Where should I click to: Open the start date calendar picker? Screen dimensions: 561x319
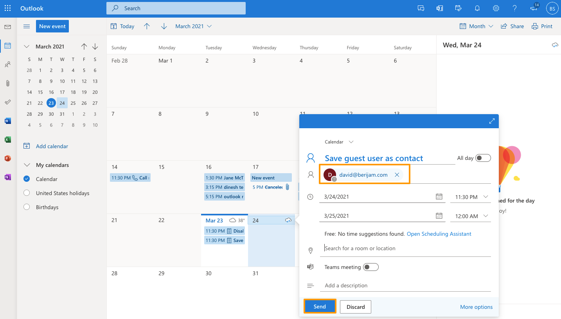pos(439,197)
